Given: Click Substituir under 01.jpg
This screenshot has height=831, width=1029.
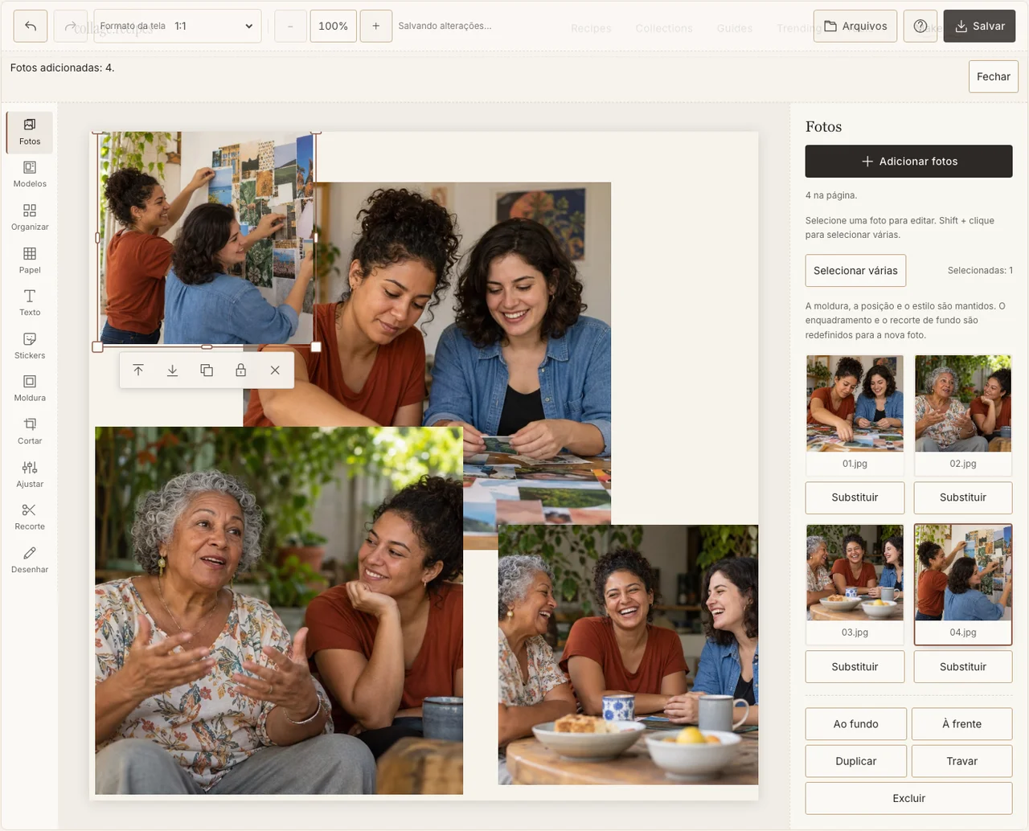Looking at the screenshot, I should pyautogui.click(x=855, y=497).
